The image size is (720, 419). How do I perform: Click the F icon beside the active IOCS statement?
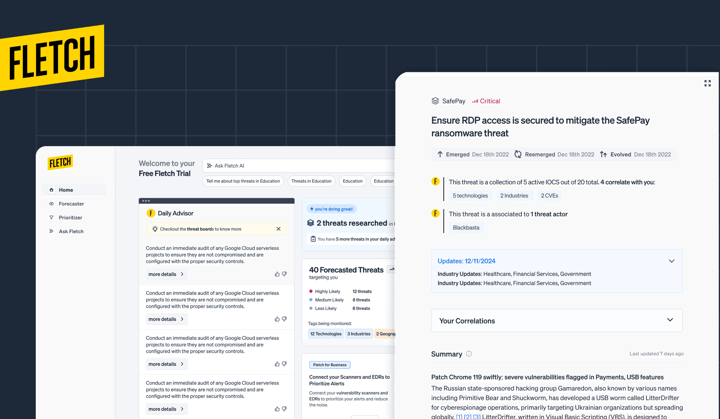click(436, 182)
